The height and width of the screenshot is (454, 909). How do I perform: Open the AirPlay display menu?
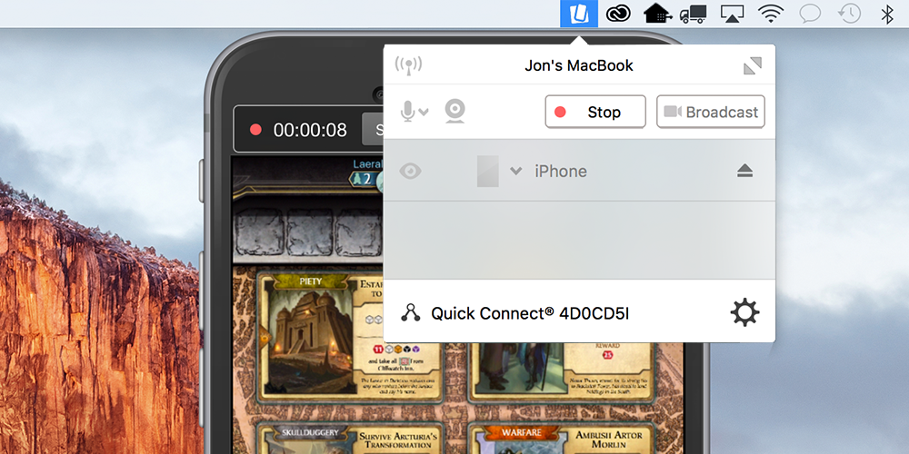[x=732, y=14]
